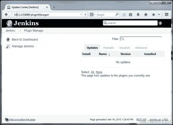Click the localize page icon in footer

point(7,120)
